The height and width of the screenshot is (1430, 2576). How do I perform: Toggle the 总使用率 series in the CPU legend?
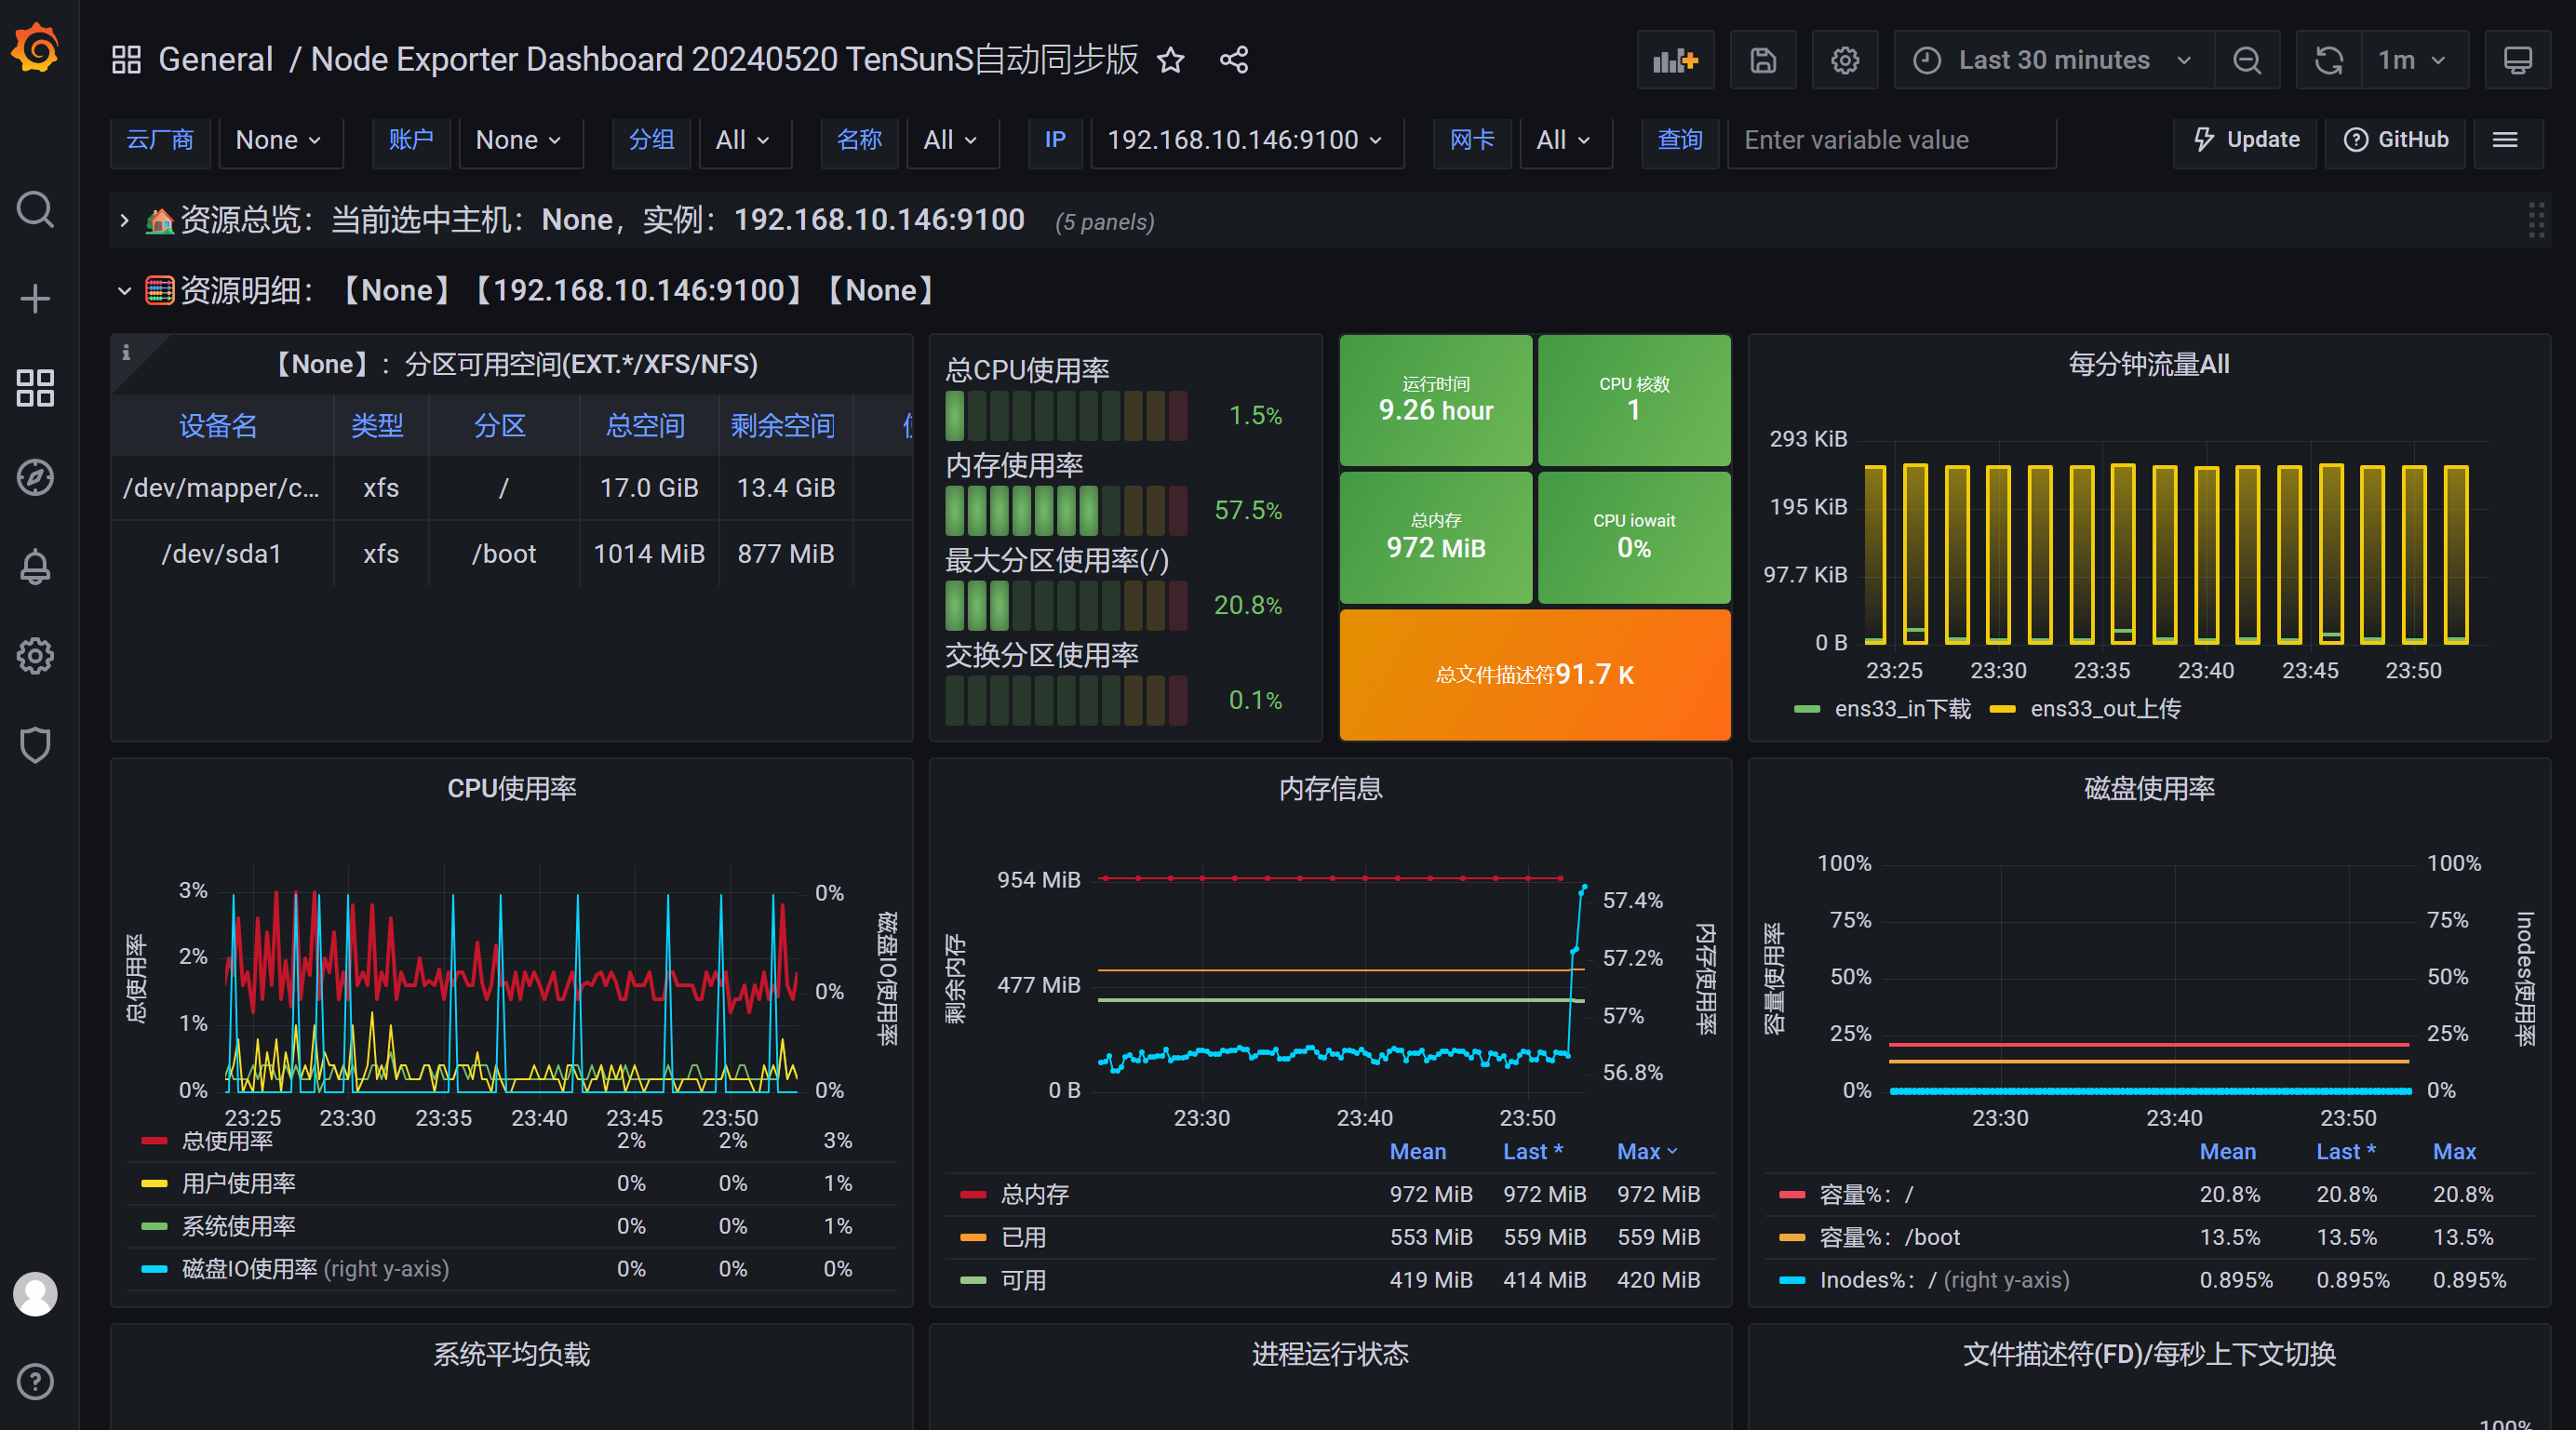click(x=227, y=1141)
